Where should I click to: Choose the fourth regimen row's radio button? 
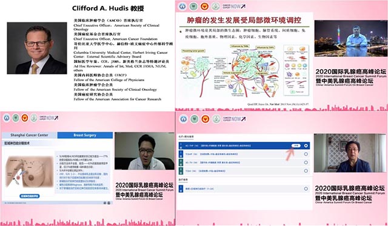click(x=306, y=171)
